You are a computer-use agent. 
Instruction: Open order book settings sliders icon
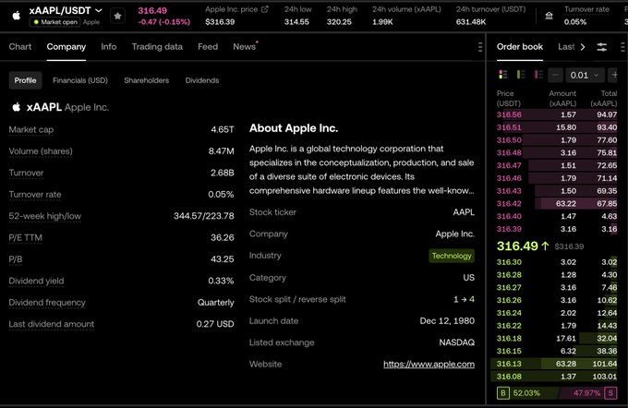pyautogui.click(x=601, y=47)
